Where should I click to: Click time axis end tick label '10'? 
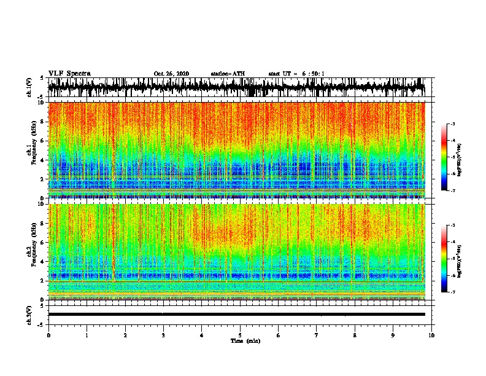click(x=431, y=335)
